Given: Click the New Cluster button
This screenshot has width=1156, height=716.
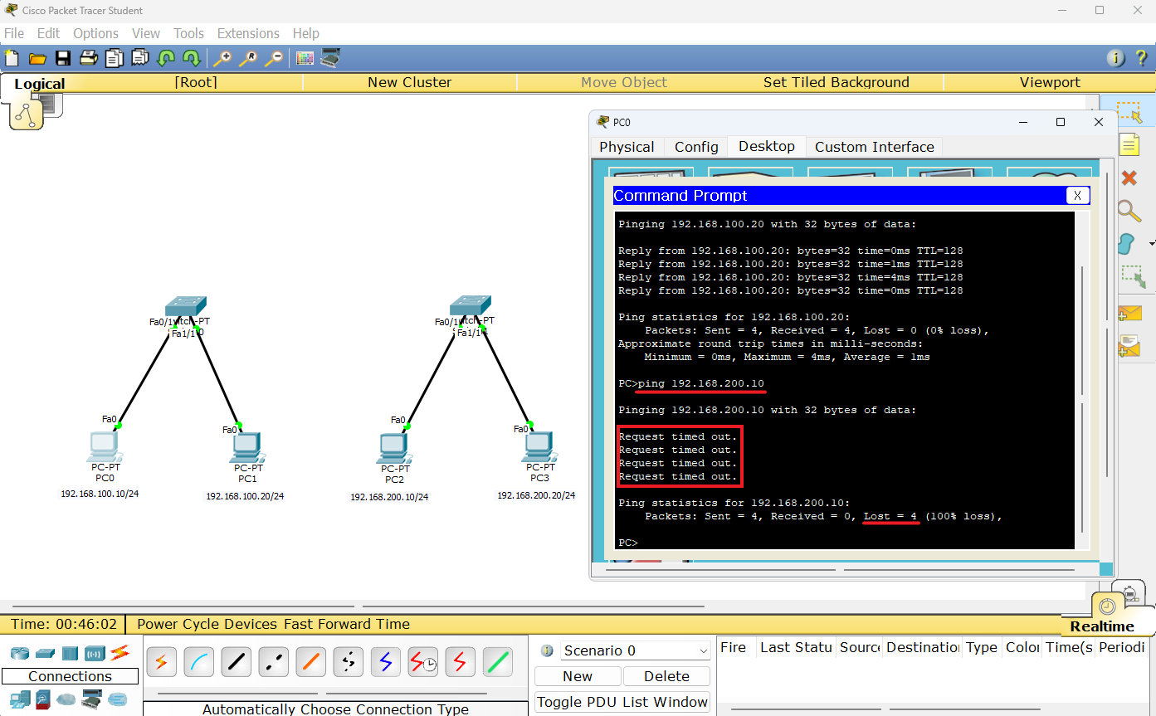Looking at the screenshot, I should (x=410, y=82).
